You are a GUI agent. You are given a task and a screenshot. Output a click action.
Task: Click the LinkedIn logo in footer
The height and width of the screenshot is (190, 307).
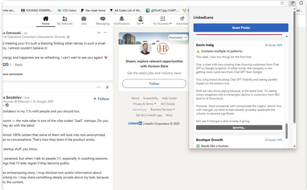135,123
